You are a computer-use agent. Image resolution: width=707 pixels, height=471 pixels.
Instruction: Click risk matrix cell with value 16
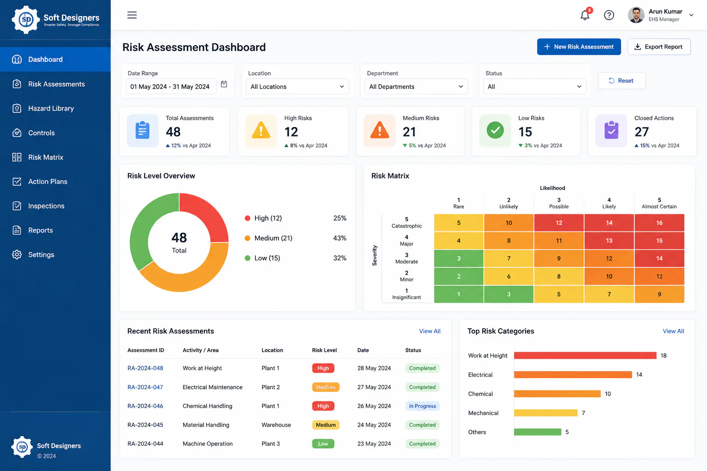(659, 223)
